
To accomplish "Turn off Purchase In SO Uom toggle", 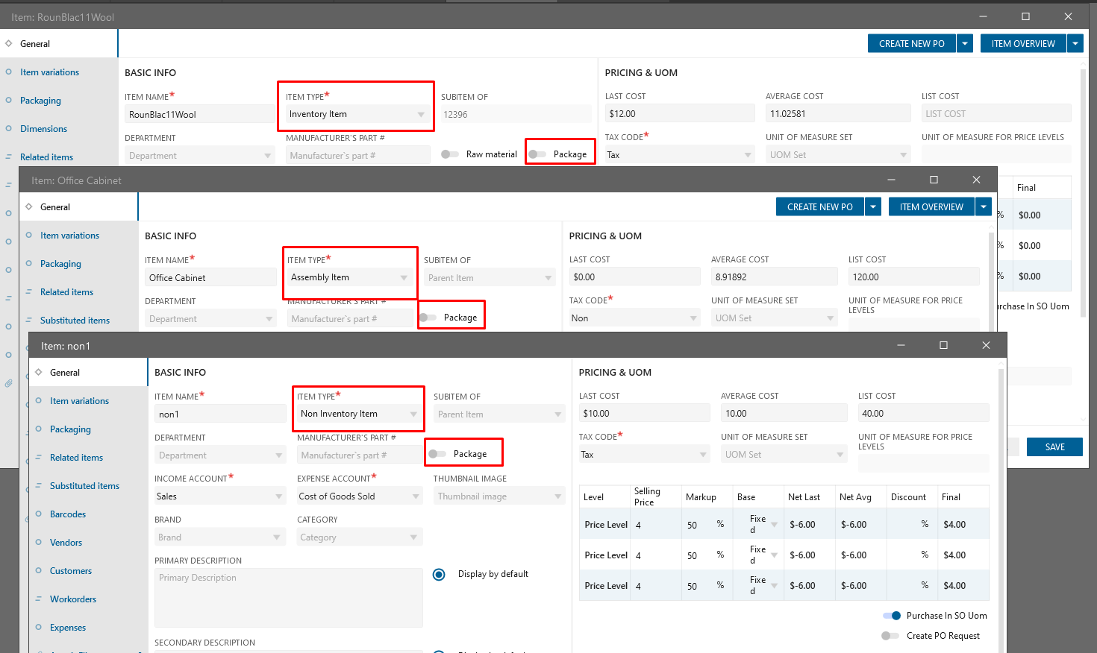I will [892, 616].
